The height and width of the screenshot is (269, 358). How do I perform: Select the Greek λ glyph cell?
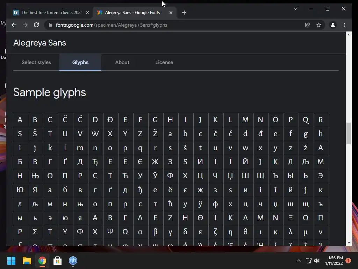pyautogui.click(x=291, y=232)
